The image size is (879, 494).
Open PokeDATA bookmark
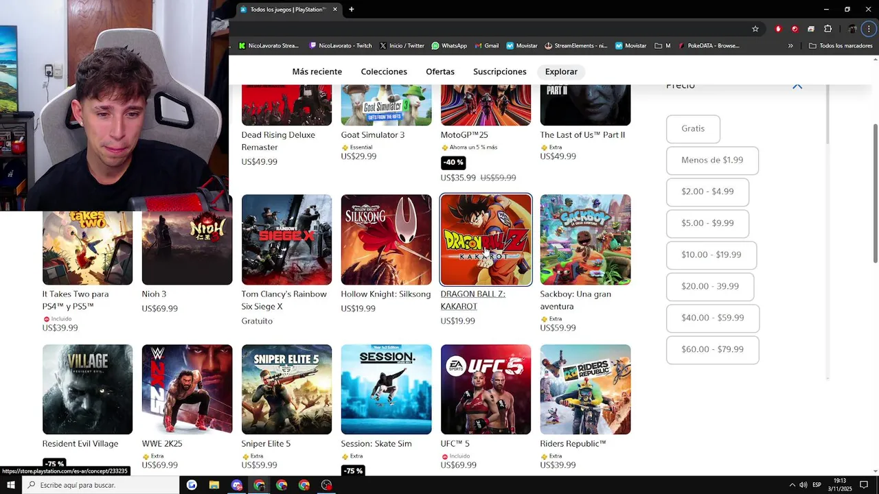pyautogui.click(x=709, y=46)
